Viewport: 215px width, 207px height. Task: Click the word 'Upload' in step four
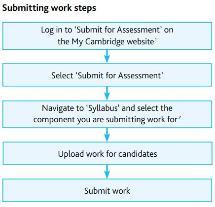point(71,154)
